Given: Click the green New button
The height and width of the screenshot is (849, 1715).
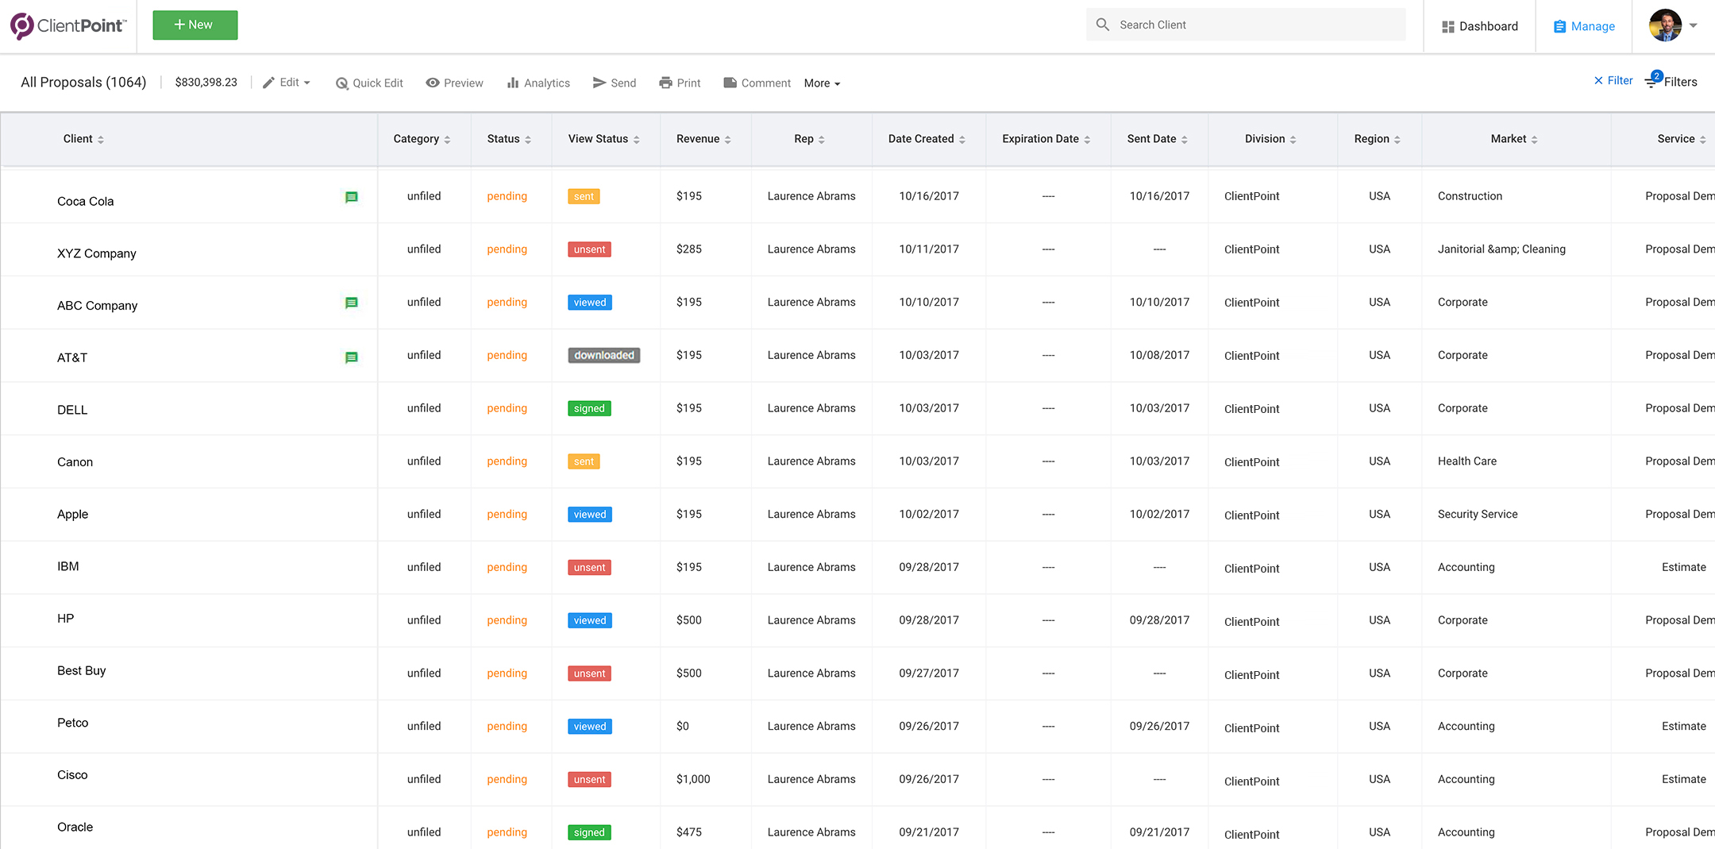Looking at the screenshot, I should pyautogui.click(x=195, y=25).
